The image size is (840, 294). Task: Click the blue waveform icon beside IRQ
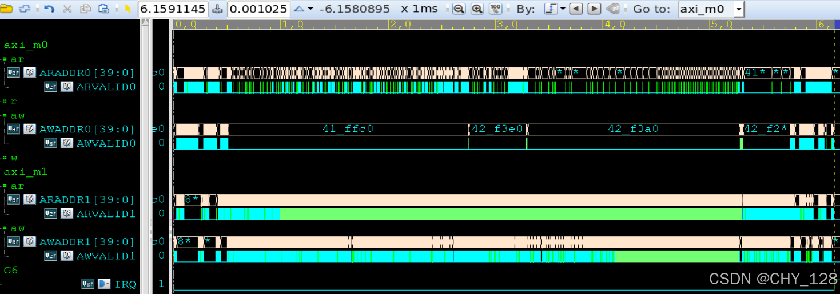pyautogui.click(x=104, y=284)
